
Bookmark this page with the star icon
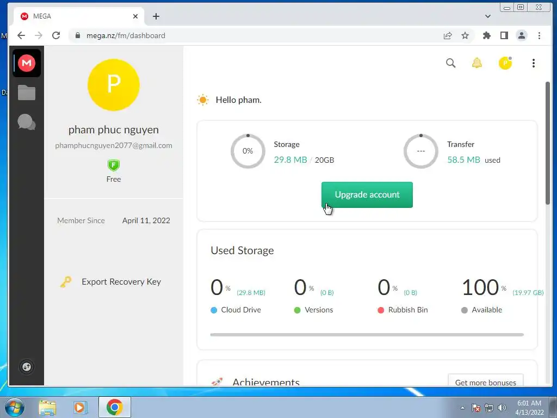(x=465, y=35)
